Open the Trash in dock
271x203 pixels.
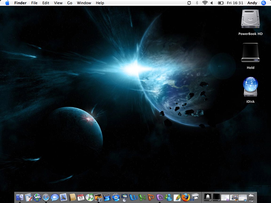[x=251, y=197]
